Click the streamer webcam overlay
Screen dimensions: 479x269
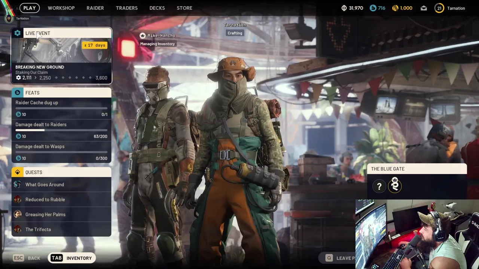point(417,234)
